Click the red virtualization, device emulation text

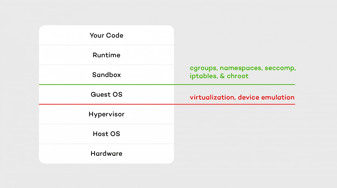pos(242,97)
